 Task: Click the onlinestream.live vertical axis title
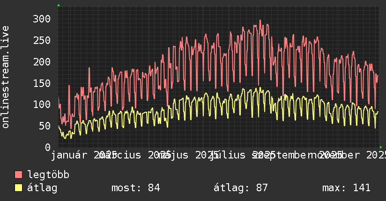[x=6, y=77]
